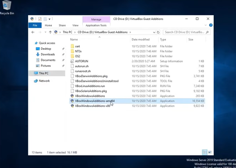
Task: Open Pictures in the navigation pane
Action: [x=46, y=66]
